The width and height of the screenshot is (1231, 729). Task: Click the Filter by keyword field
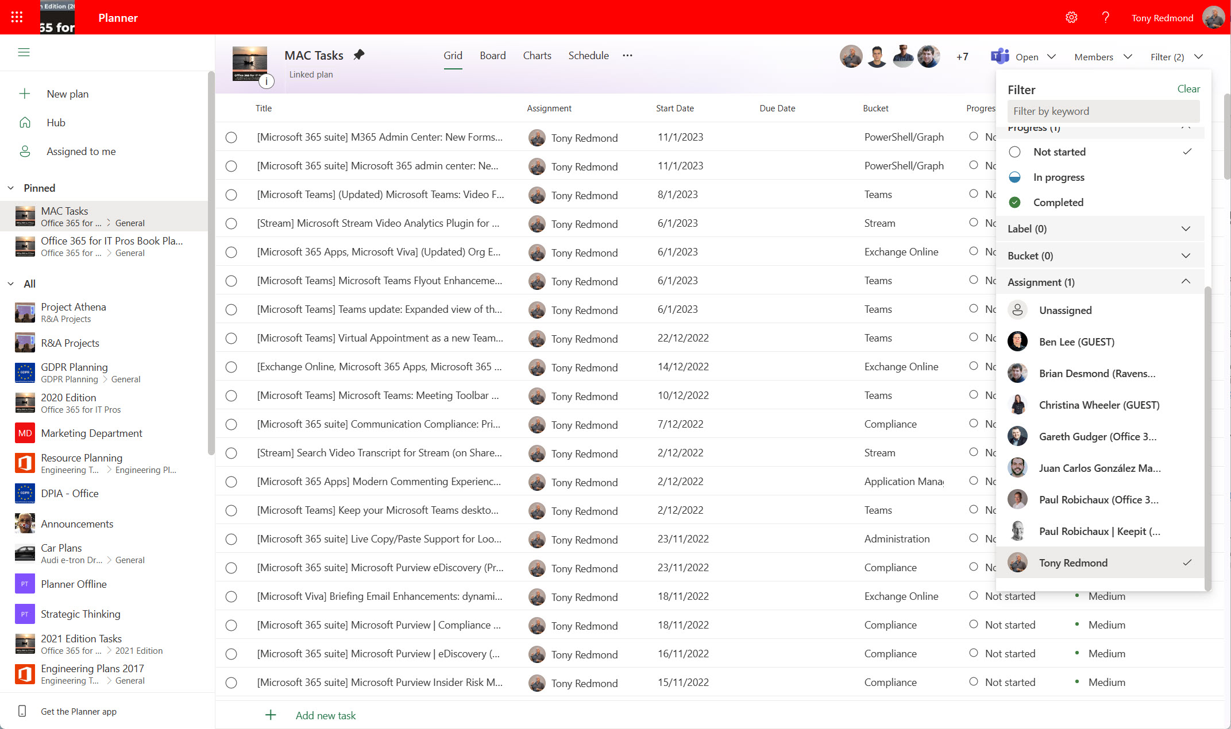point(1103,111)
